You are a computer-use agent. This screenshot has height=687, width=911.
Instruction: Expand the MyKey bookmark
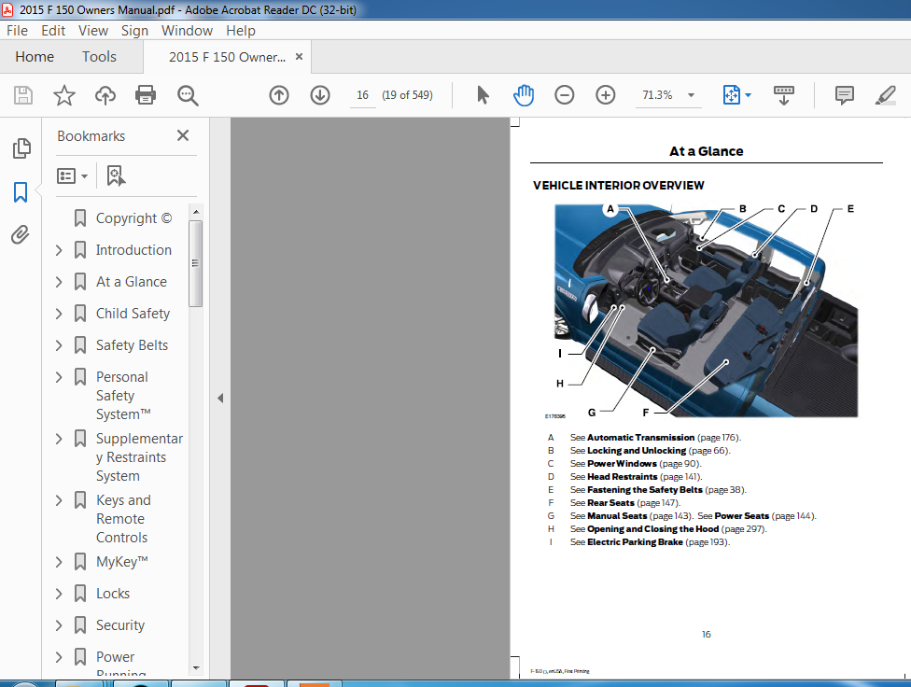(59, 562)
